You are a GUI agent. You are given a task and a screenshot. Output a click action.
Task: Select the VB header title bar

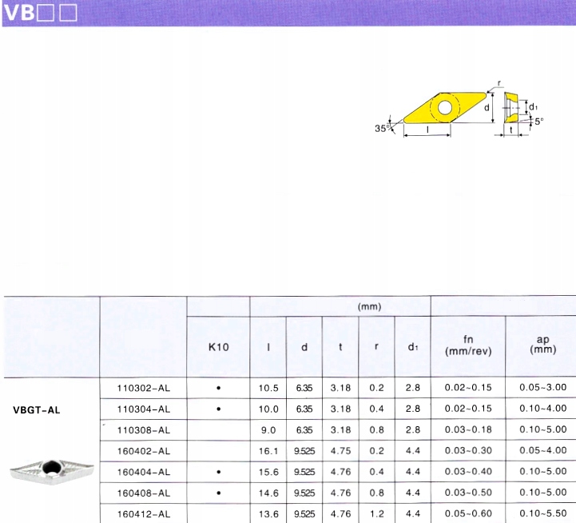[288, 13]
